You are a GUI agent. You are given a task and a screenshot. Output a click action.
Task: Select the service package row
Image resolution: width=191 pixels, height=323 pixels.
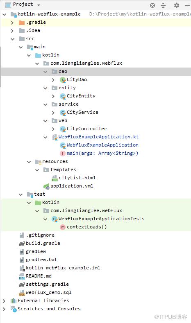pos(96,104)
